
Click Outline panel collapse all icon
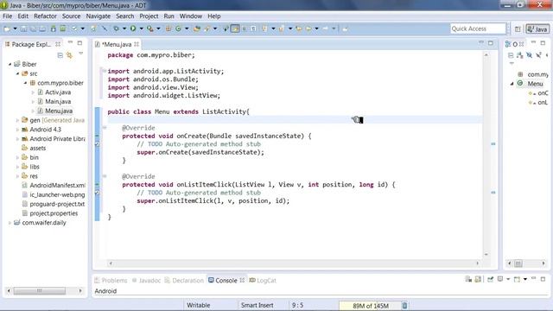coord(511,55)
